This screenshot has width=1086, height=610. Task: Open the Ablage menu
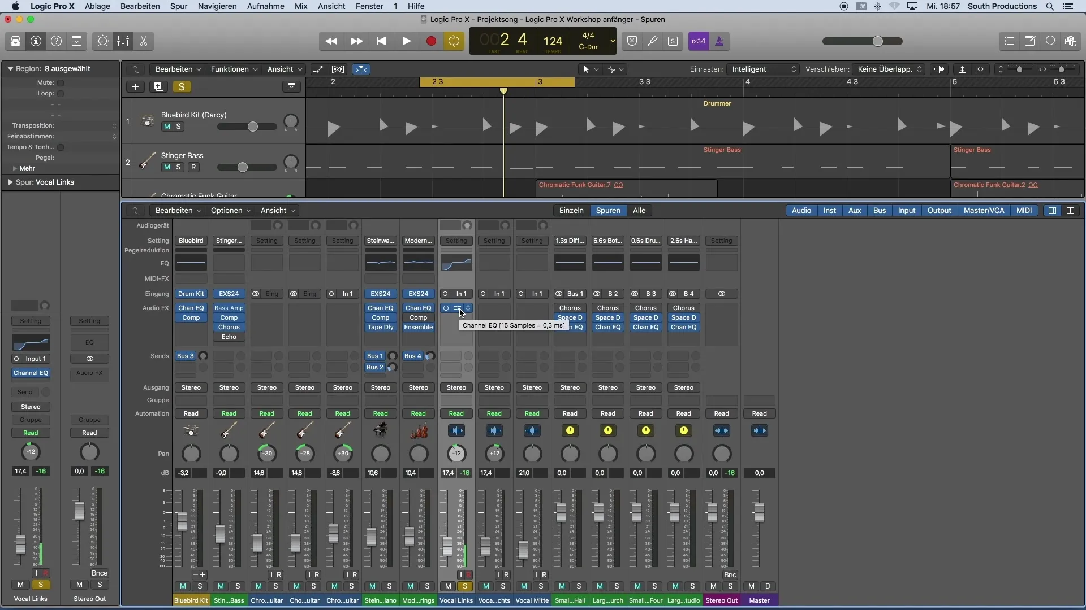tap(97, 6)
